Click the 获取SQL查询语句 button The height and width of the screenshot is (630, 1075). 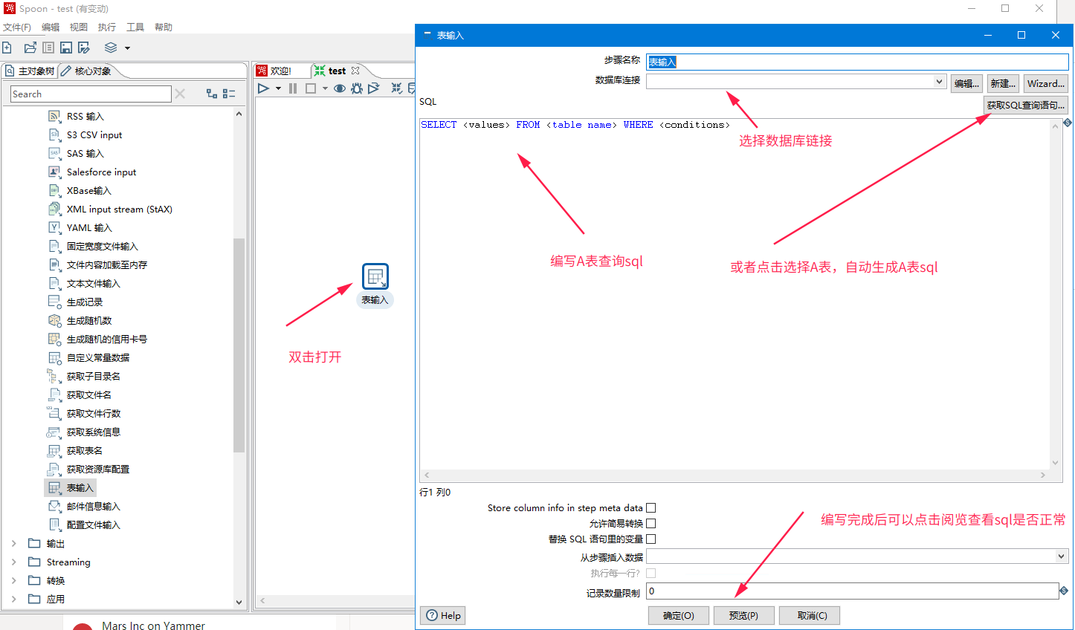[x=1026, y=105]
